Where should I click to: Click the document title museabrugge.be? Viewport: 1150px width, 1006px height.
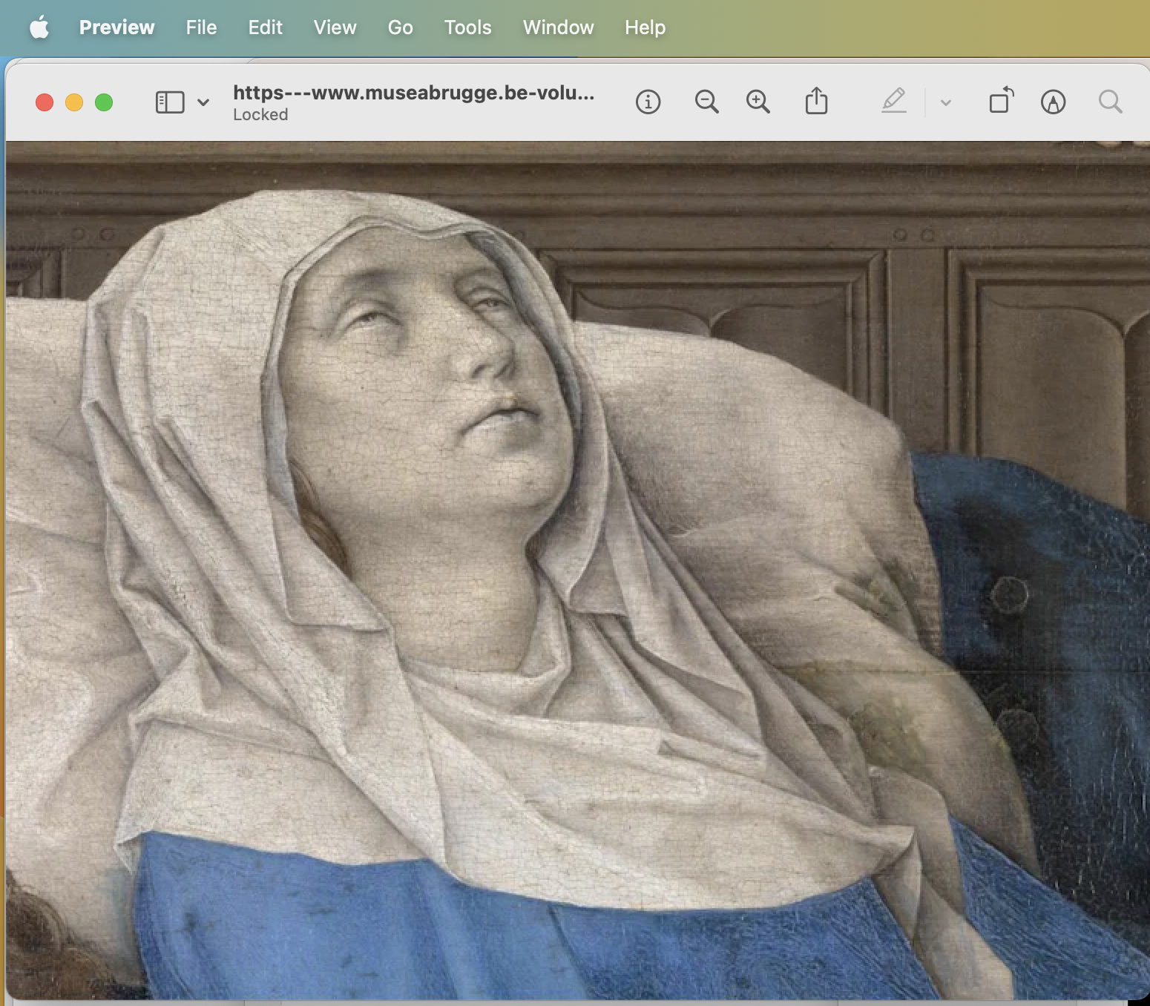413,93
